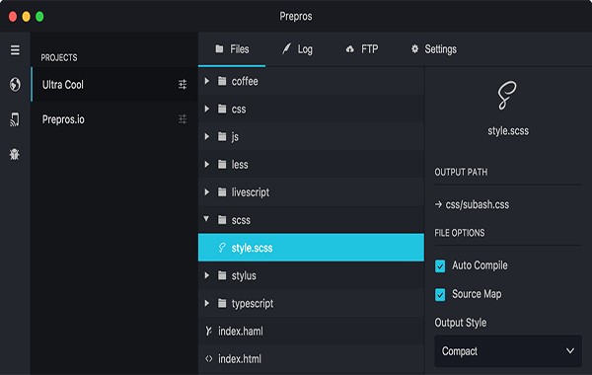Screen dimensions: 592x375
Task: Open the remote devices icon in sidebar
Action: click(x=15, y=119)
